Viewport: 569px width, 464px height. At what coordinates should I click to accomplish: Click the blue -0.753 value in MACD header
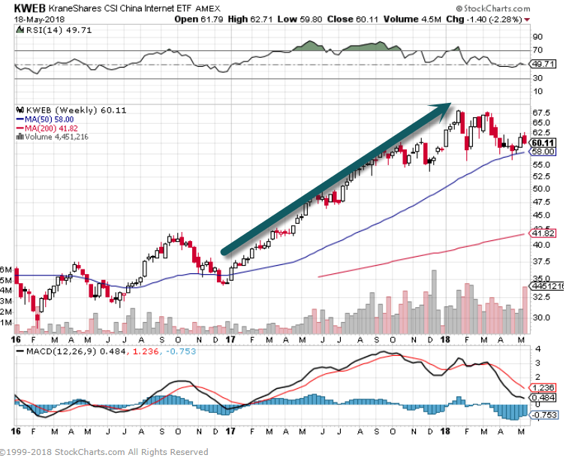click(181, 351)
